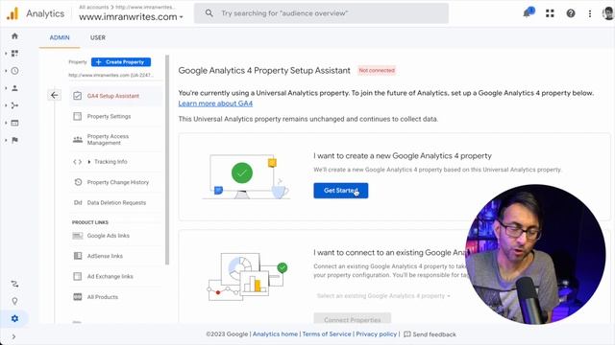The width and height of the screenshot is (615, 345).
Task: Open Property Change History item
Action: (115, 182)
